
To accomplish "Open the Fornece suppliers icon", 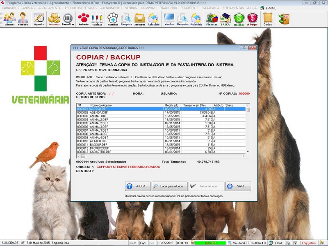I will pos(23,19).
